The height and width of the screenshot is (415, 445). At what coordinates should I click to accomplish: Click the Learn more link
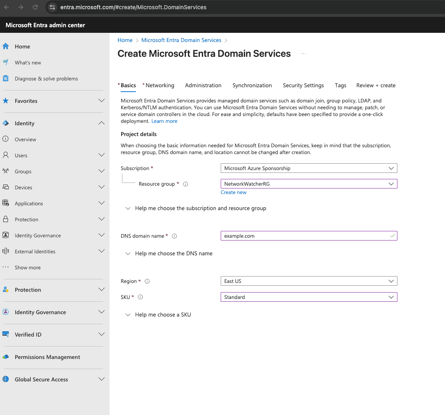164,121
